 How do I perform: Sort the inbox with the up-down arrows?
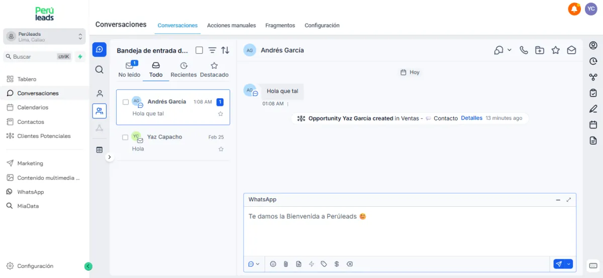coord(225,50)
